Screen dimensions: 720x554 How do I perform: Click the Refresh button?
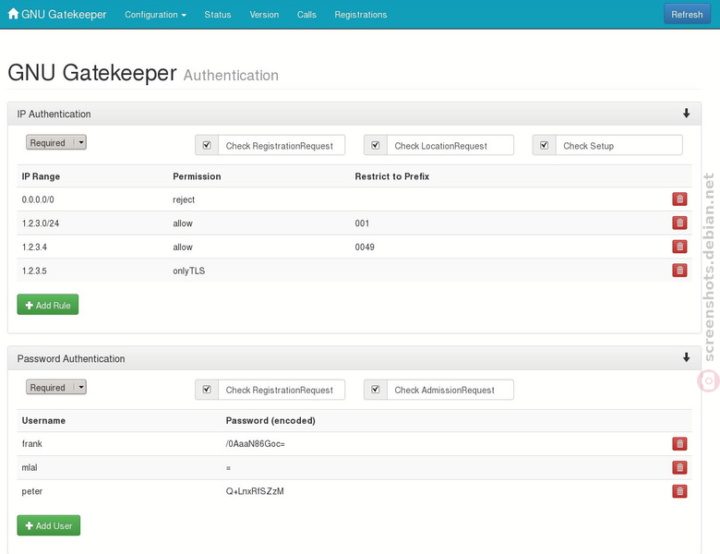(x=687, y=14)
